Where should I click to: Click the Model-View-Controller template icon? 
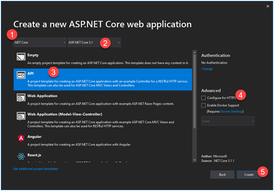(x=21, y=117)
